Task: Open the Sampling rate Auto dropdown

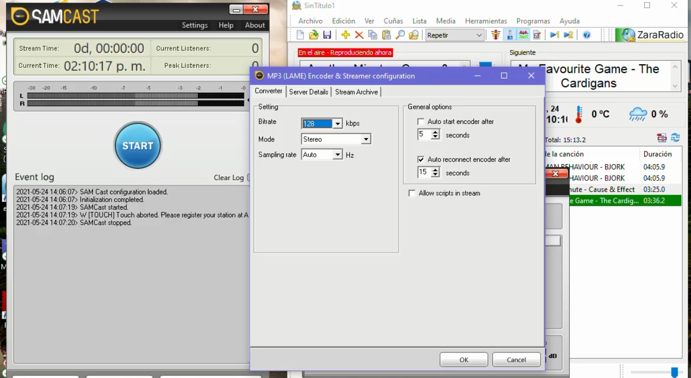Action: point(338,155)
